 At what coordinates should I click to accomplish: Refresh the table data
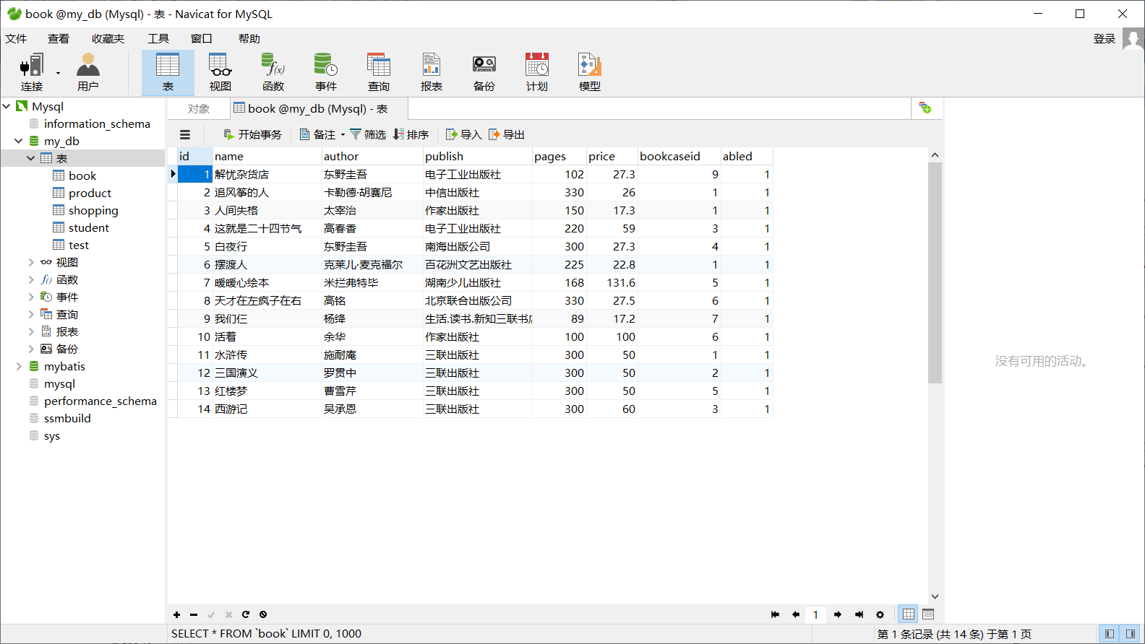click(x=246, y=614)
